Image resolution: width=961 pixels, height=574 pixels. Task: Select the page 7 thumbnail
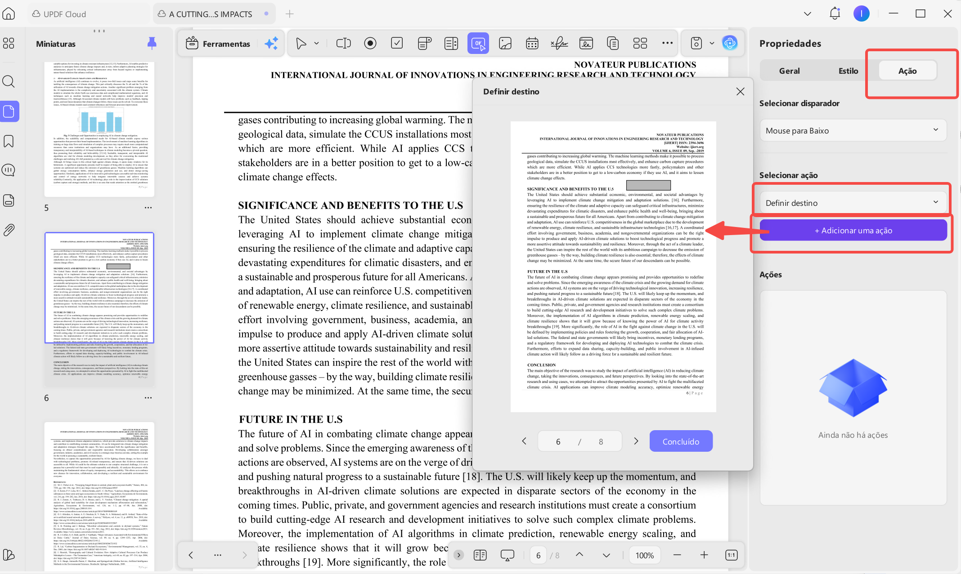[99, 496]
